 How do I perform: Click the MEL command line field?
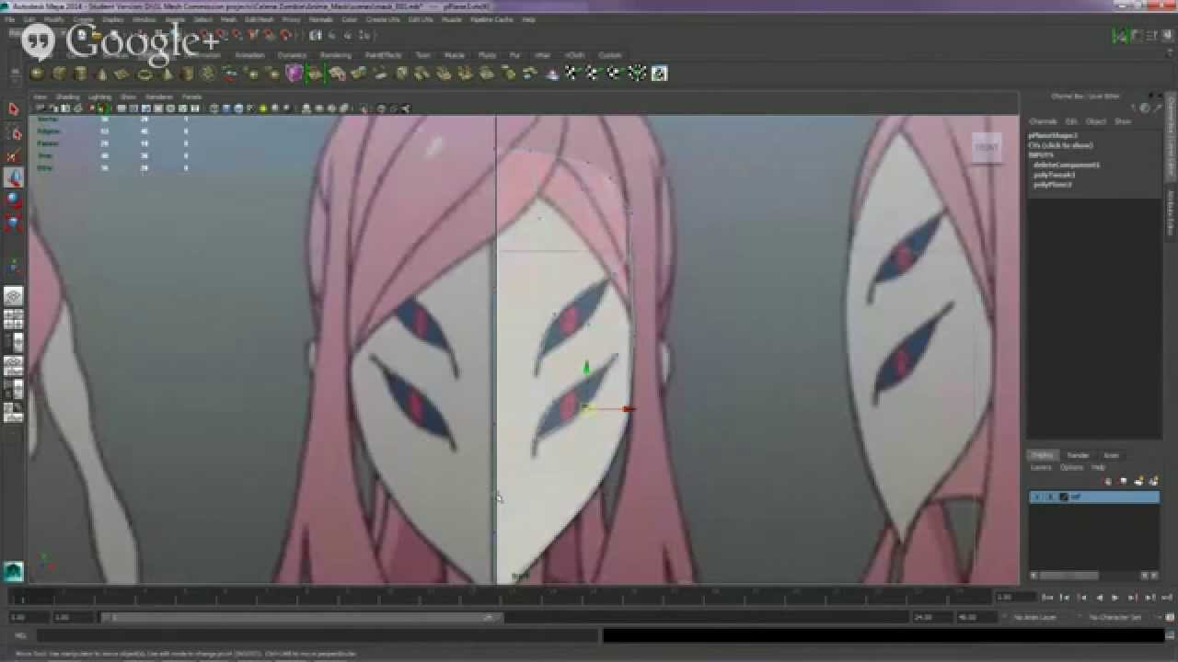[x=316, y=635]
